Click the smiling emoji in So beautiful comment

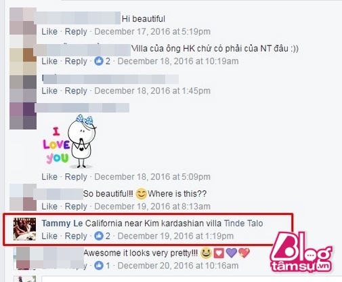click(141, 194)
